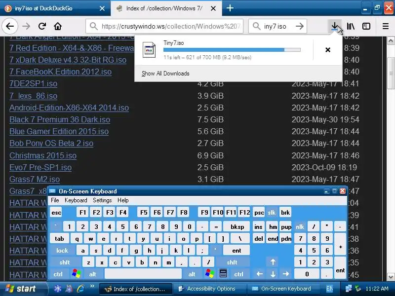
Task: Click up arrow key on On-Screen Keyboard
Action: [273, 262]
